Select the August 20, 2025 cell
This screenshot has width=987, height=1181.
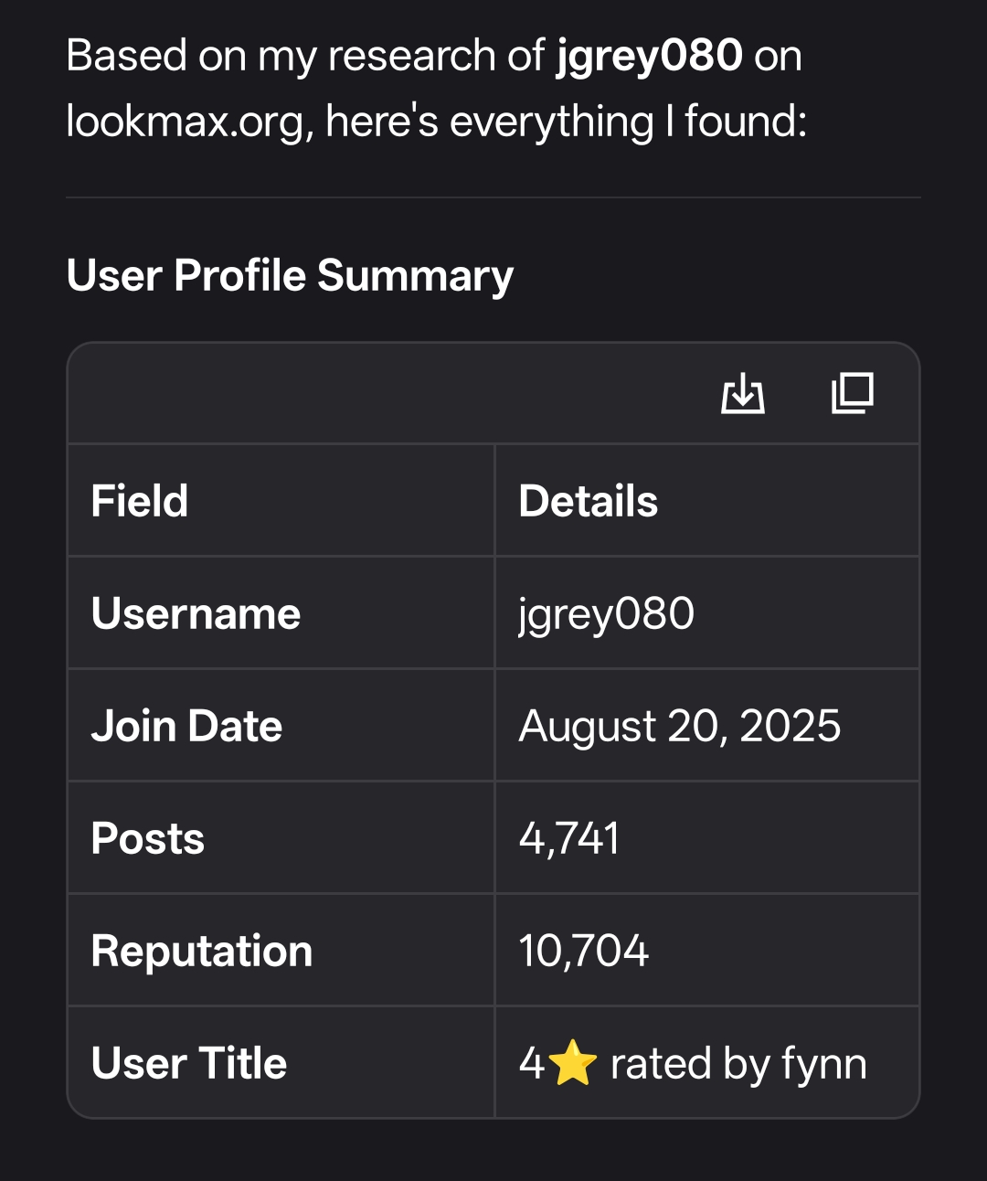679,726
